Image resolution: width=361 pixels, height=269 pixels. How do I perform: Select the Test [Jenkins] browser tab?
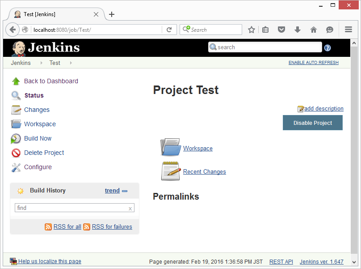click(56, 14)
